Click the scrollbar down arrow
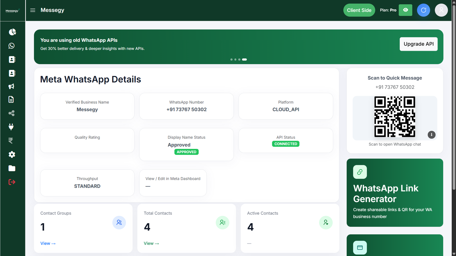456x256 pixels. 454,254
